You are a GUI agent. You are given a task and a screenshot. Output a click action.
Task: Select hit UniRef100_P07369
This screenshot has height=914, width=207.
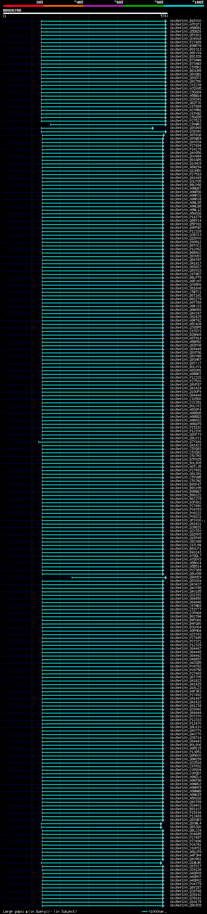click(x=185, y=570)
